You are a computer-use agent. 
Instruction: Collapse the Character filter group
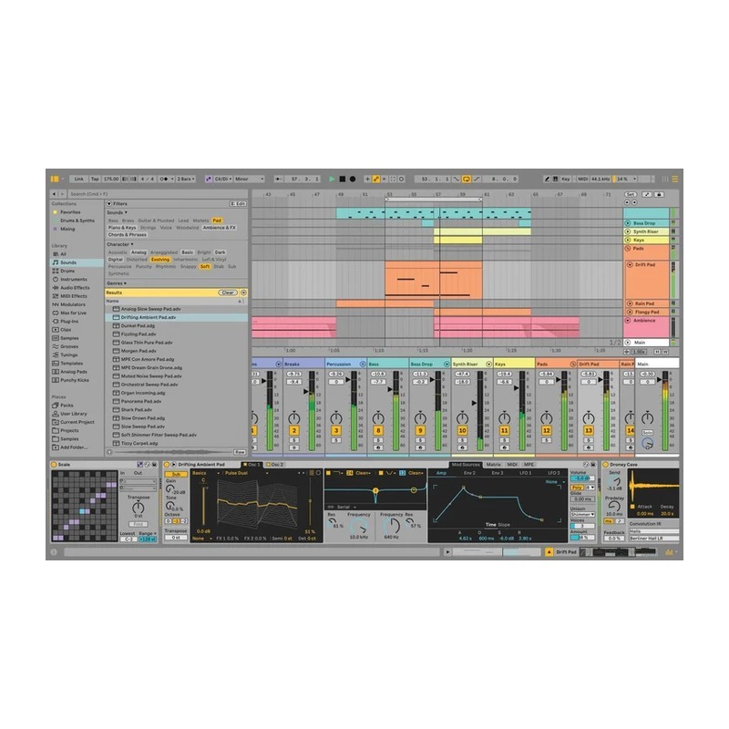tap(120, 244)
